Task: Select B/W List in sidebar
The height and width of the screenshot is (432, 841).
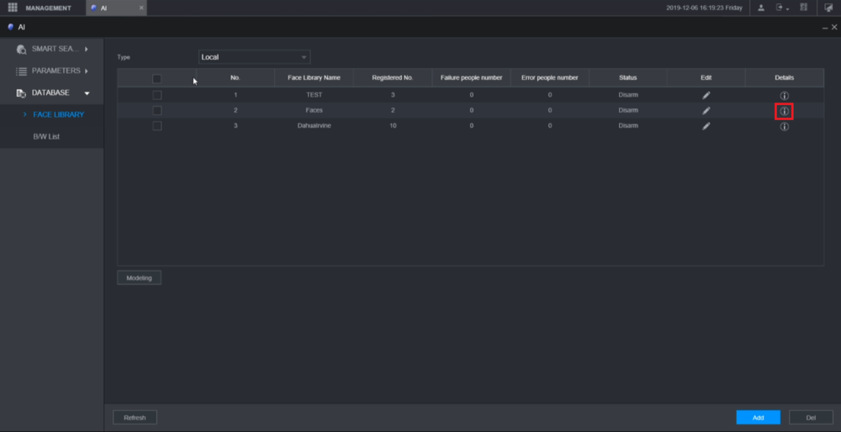Action: 46,136
